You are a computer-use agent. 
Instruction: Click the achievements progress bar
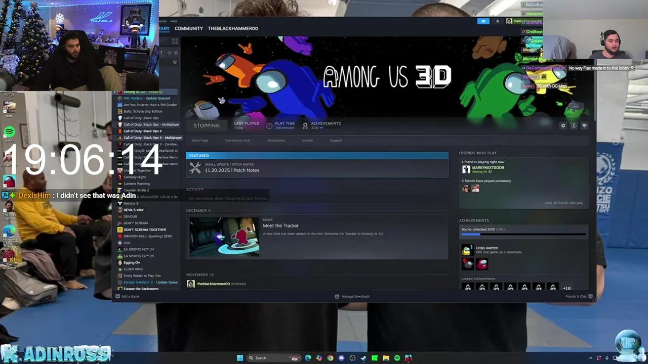(523, 234)
